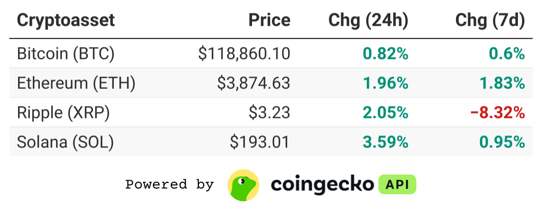
Task: Click the Chg (24h) column header
Action: click(368, 20)
